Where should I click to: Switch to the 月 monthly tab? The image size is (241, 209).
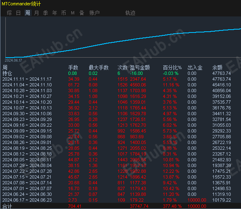click(x=36, y=13)
